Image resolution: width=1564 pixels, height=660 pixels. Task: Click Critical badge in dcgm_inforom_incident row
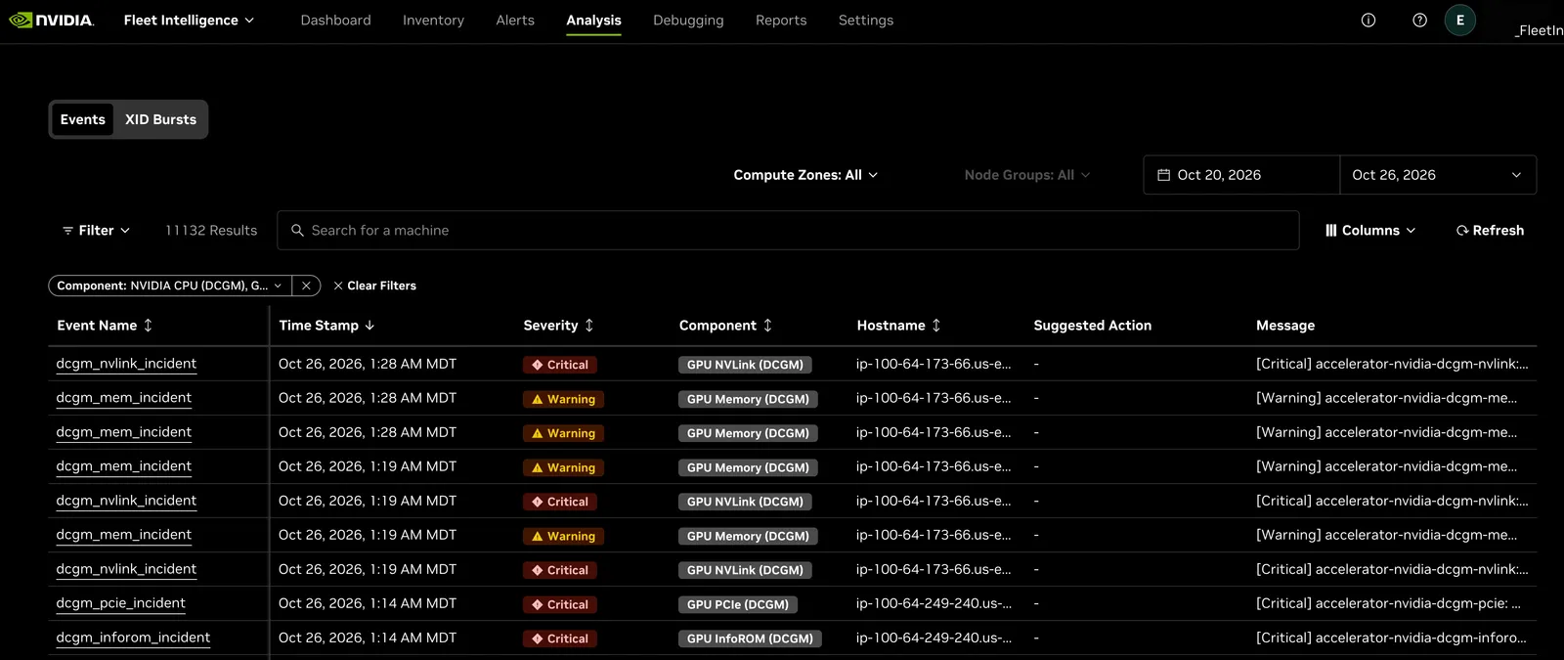click(x=560, y=638)
